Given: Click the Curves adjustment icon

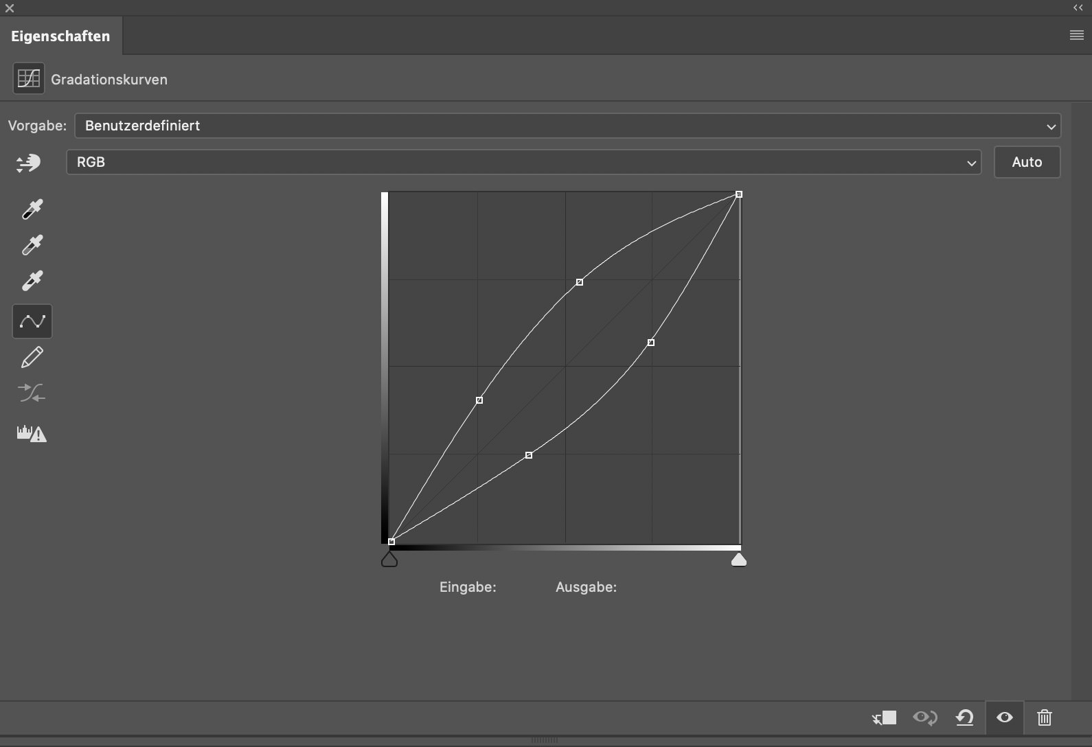Looking at the screenshot, I should point(29,78).
